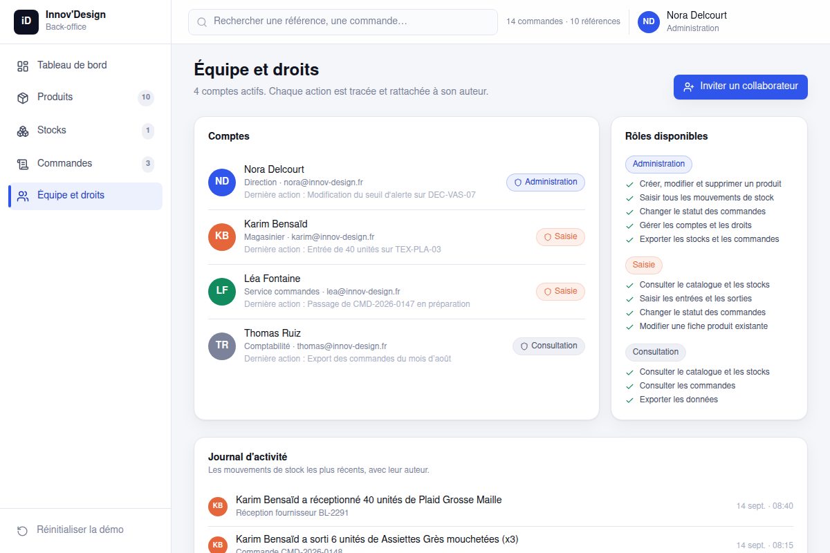The height and width of the screenshot is (553, 830).
Task: Click checkmark beside Modifier une fiche produit
Action: (x=629, y=327)
